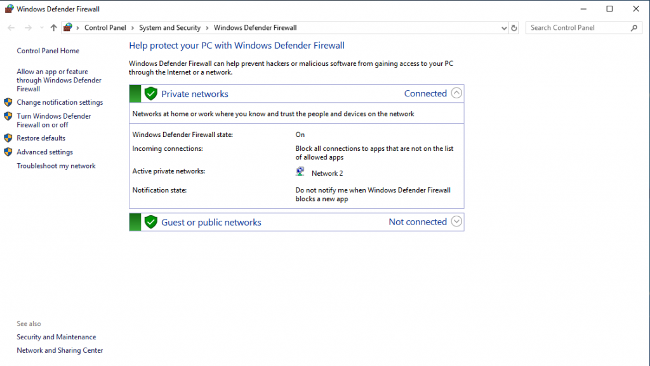Open Change notification settings link
The image size is (650, 366).
pyautogui.click(x=60, y=102)
